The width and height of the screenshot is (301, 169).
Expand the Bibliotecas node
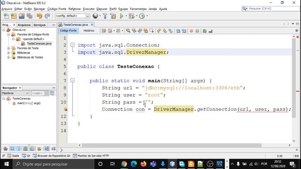[x=8, y=53]
